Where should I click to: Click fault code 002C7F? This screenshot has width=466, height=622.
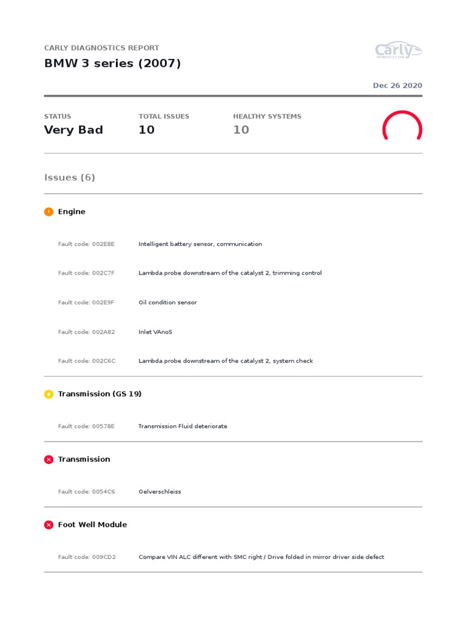click(86, 273)
